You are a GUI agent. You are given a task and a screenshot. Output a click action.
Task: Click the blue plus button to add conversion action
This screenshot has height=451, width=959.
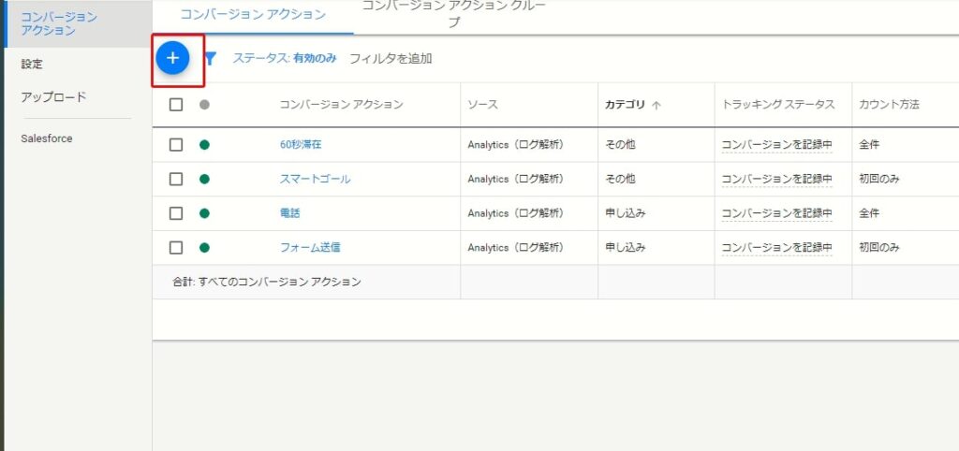173,58
